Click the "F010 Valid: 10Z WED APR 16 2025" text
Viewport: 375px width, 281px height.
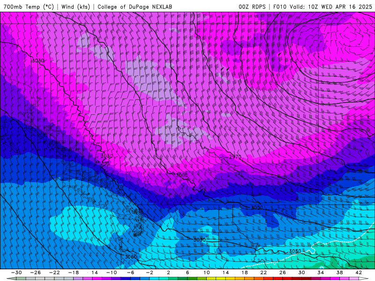tap(322, 7)
